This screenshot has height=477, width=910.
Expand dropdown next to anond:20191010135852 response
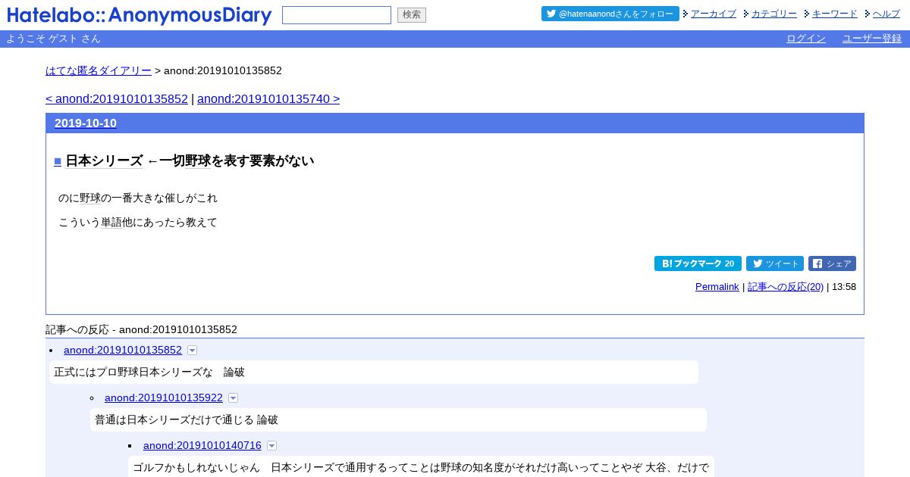(192, 351)
